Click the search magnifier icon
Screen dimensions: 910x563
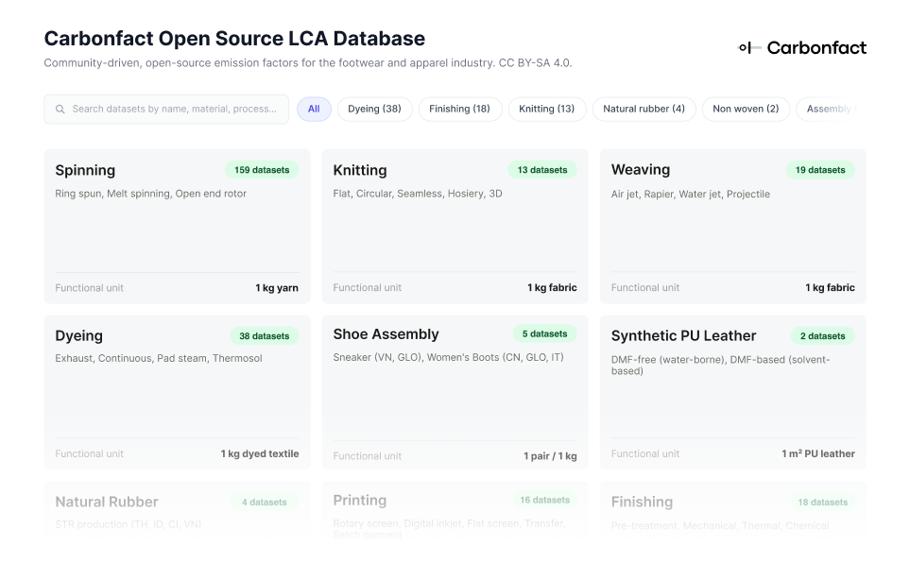pyautogui.click(x=60, y=110)
